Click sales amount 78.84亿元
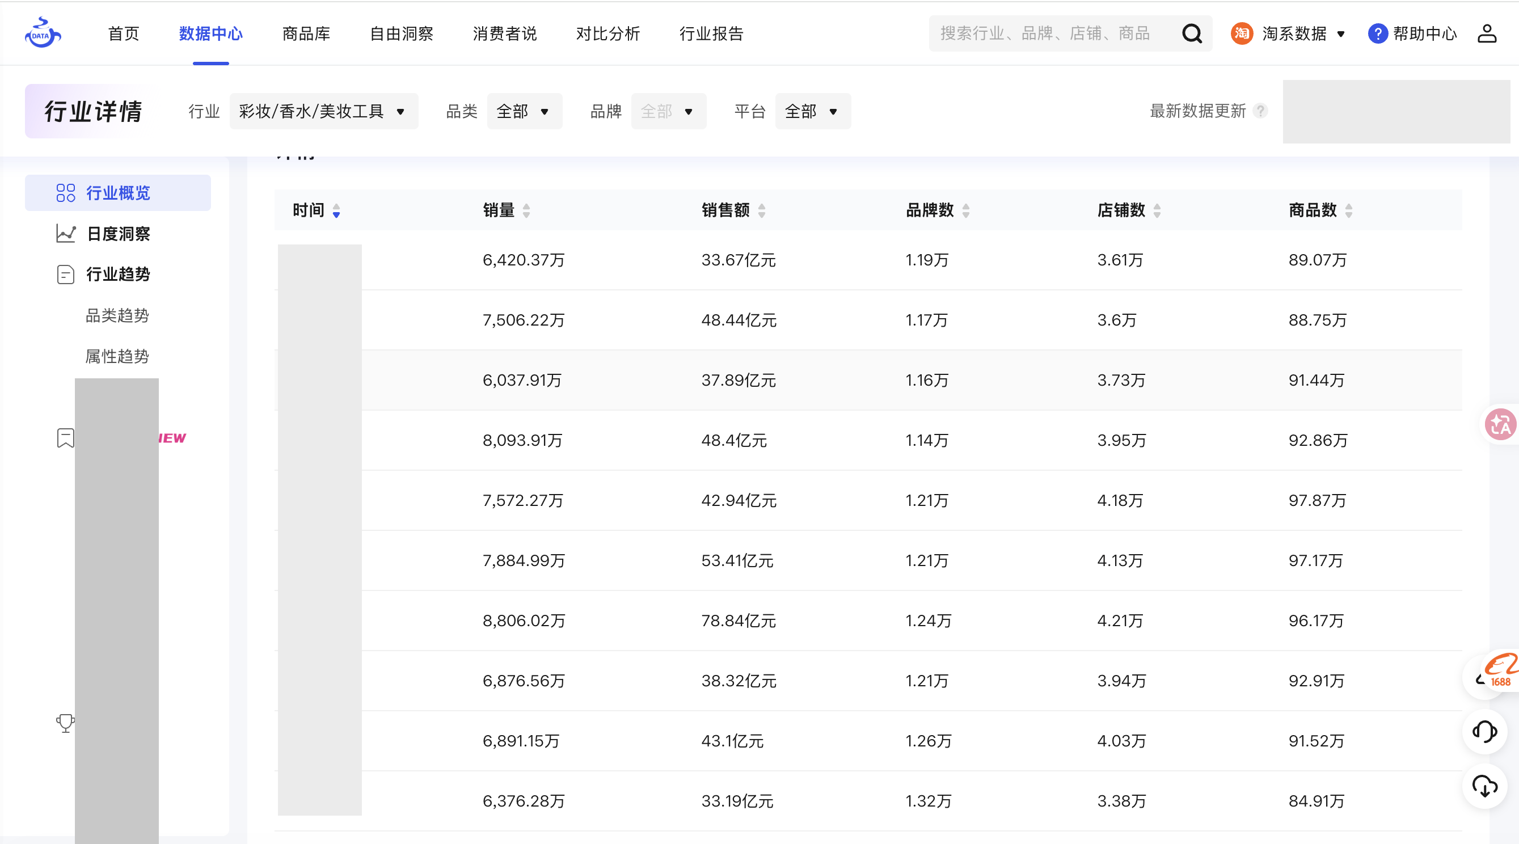The image size is (1519, 844). [x=739, y=621]
